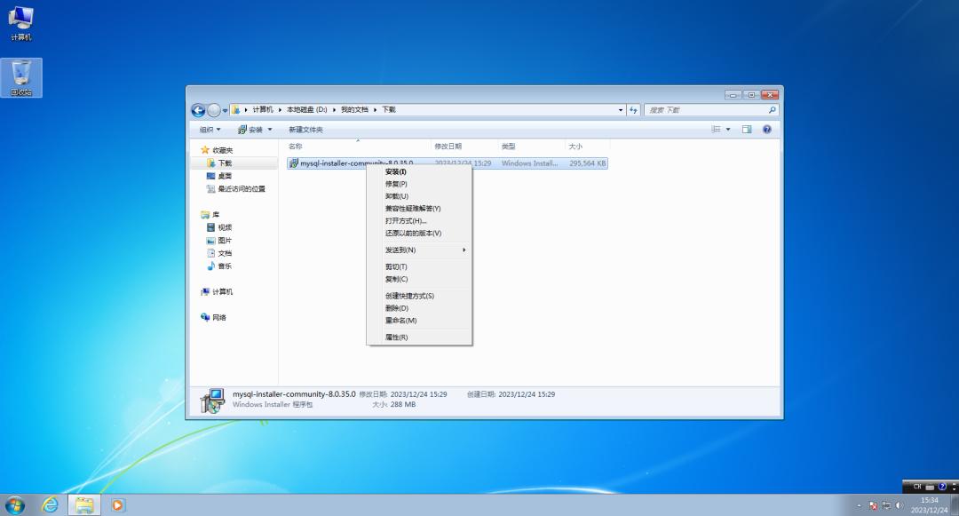Image resolution: width=959 pixels, height=516 pixels.
Task: Click 我的文档 in the address path
Action: [x=354, y=109]
